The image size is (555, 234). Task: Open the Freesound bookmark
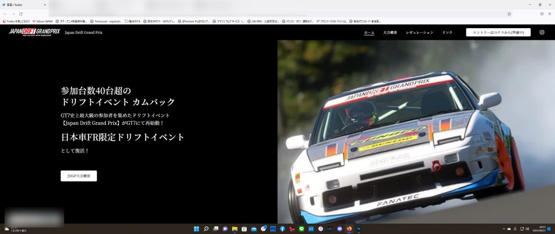(x=106, y=21)
